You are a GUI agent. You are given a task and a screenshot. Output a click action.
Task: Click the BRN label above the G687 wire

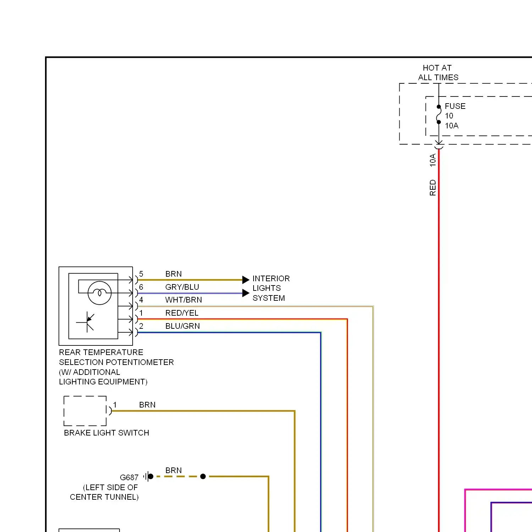click(x=173, y=470)
